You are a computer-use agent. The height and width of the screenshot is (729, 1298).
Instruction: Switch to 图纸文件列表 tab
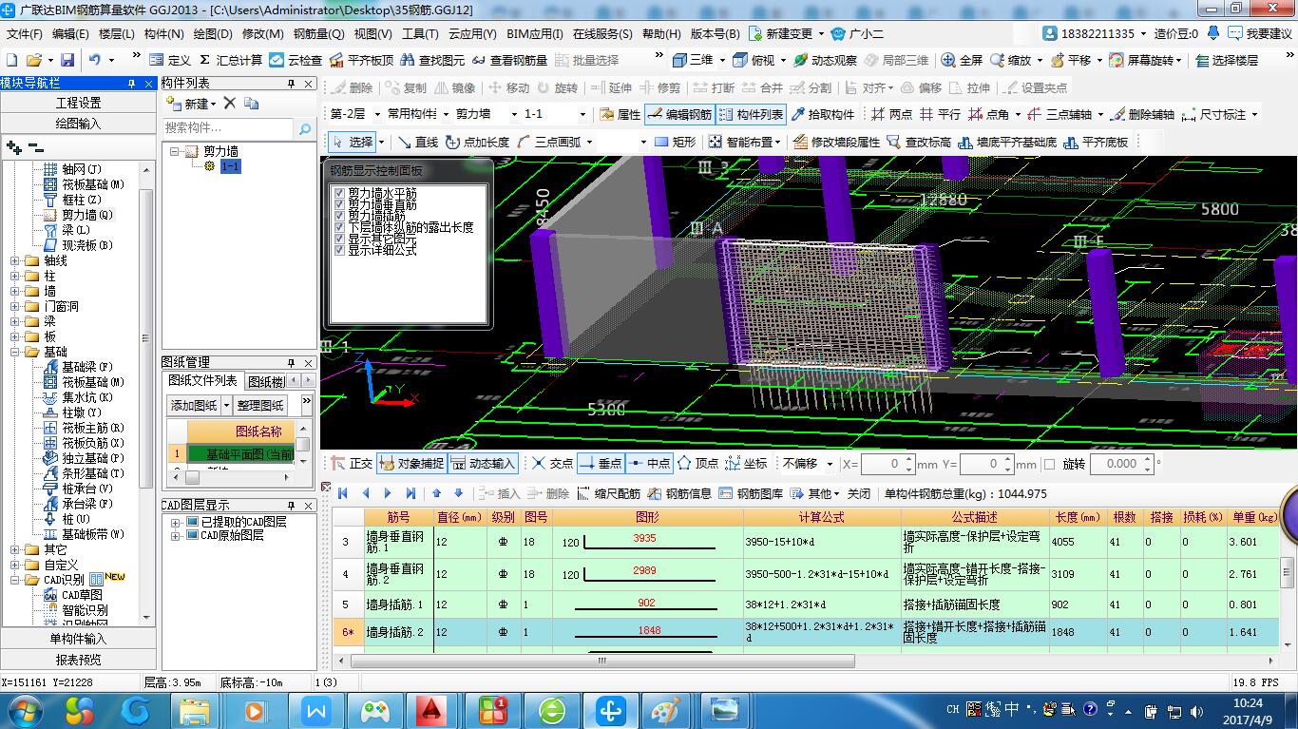(203, 380)
